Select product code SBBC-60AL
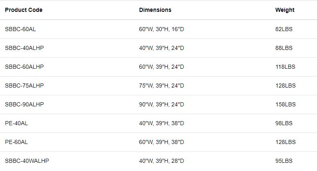Viewport: 317px width, 171px height. pyautogui.click(x=20, y=29)
